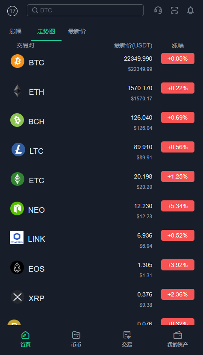Click the NEO +5.34% change button

pyautogui.click(x=178, y=206)
